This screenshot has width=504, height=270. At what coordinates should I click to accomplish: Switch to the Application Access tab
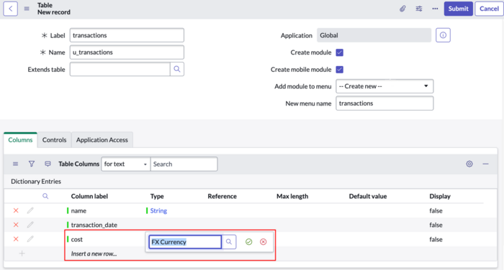click(x=102, y=140)
